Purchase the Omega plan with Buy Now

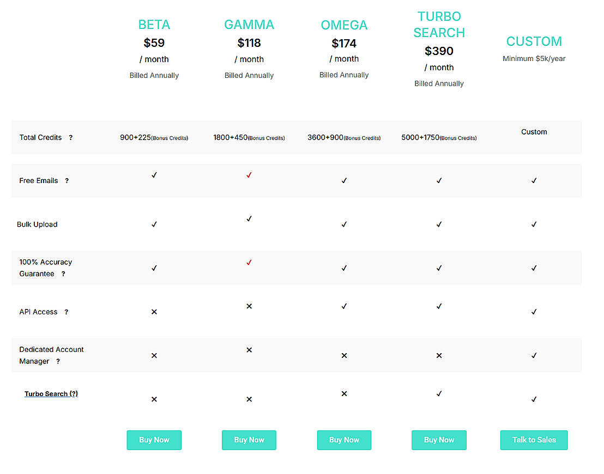click(x=344, y=440)
